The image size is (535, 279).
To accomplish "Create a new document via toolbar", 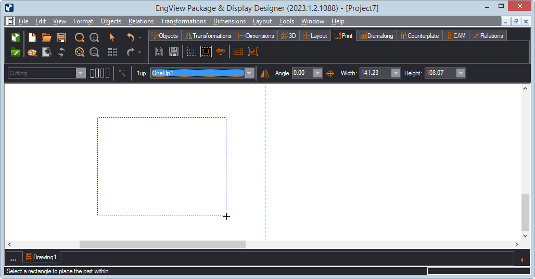I will [32, 37].
